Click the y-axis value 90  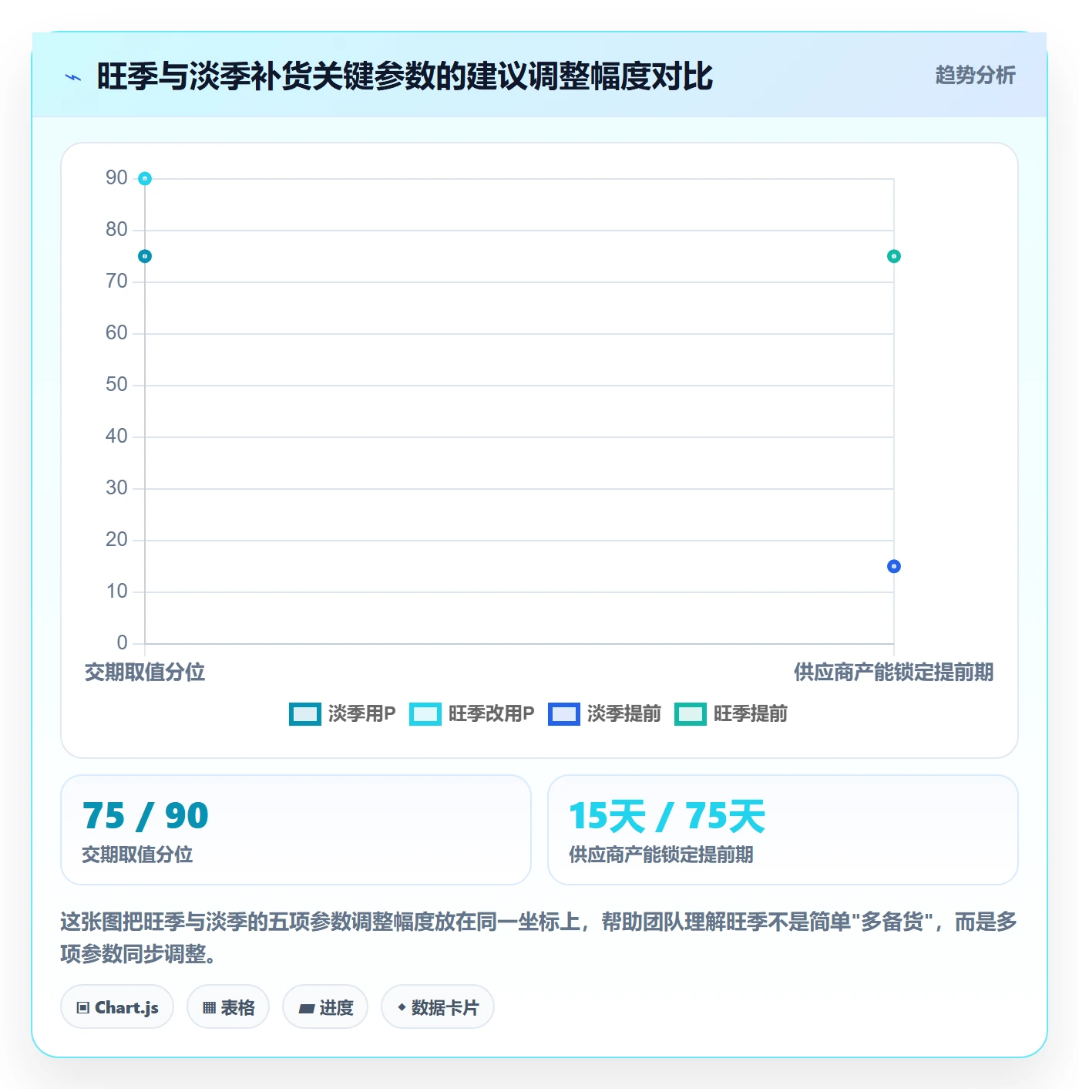point(116,178)
